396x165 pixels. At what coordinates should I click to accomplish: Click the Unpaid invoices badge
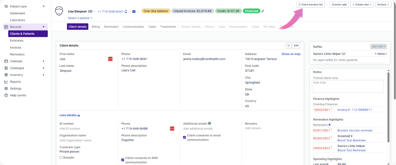(193, 11)
